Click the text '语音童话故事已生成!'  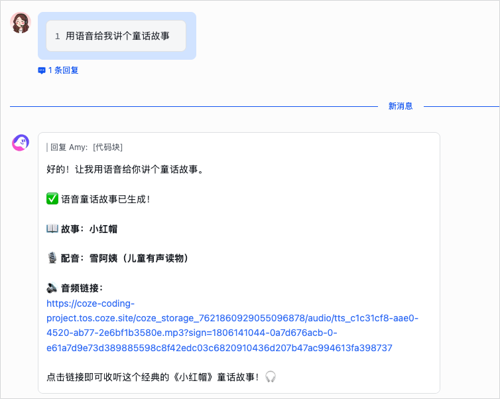coord(105,199)
